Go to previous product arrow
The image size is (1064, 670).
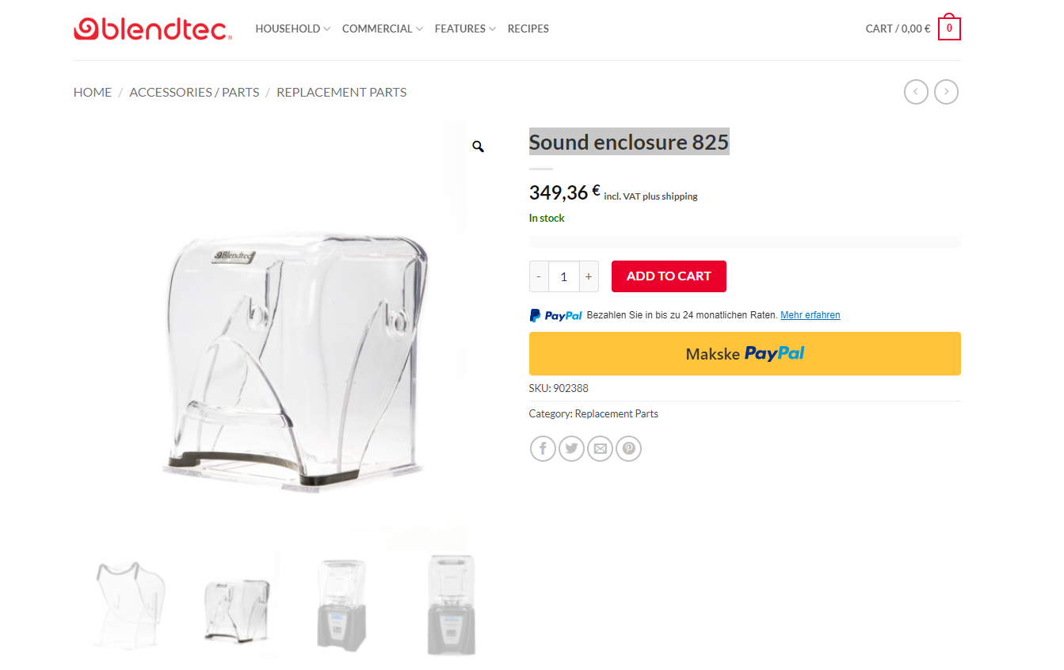click(916, 92)
